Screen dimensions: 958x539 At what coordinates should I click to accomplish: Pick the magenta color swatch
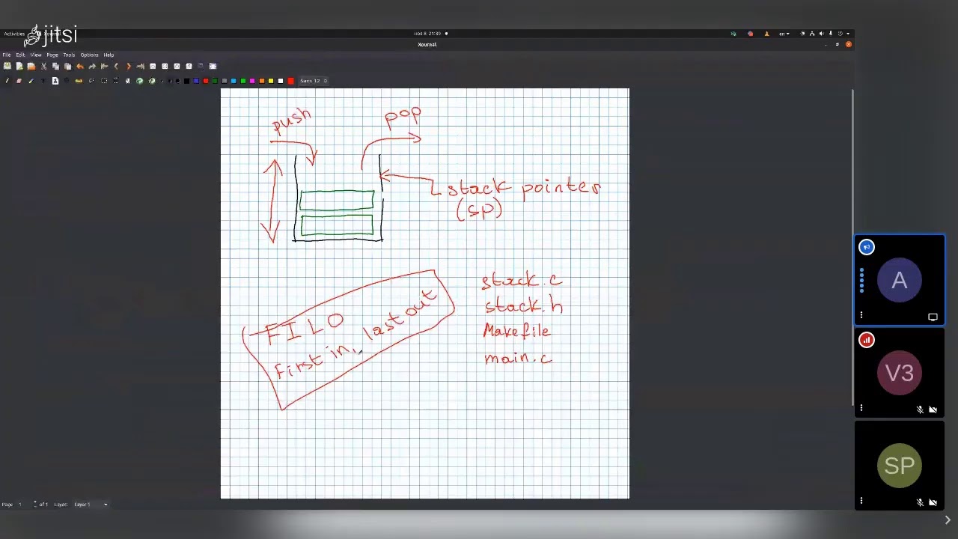(252, 81)
